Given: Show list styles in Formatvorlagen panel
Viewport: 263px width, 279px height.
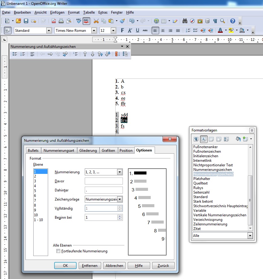Looking at the screenshot, I should pos(226,139).
